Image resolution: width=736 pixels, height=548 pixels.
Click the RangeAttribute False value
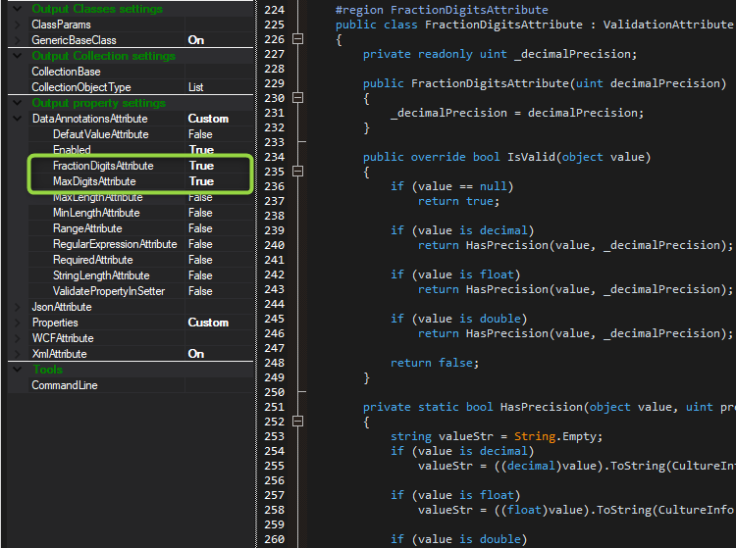[x=200, y=228]
